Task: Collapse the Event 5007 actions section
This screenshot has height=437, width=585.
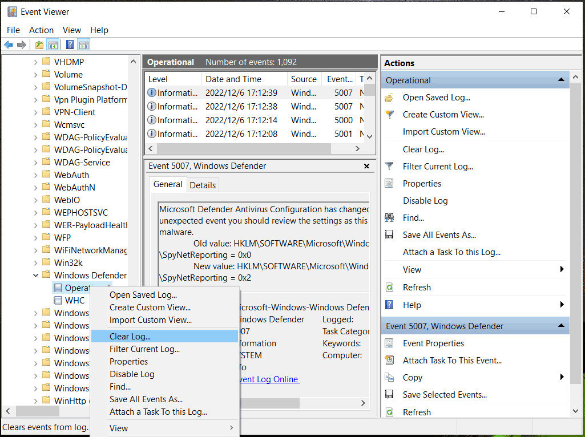Action: [561, 326]
